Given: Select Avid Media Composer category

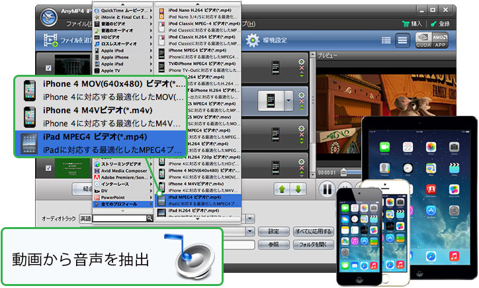Looking at the screenshot, I should coord(123,171).
